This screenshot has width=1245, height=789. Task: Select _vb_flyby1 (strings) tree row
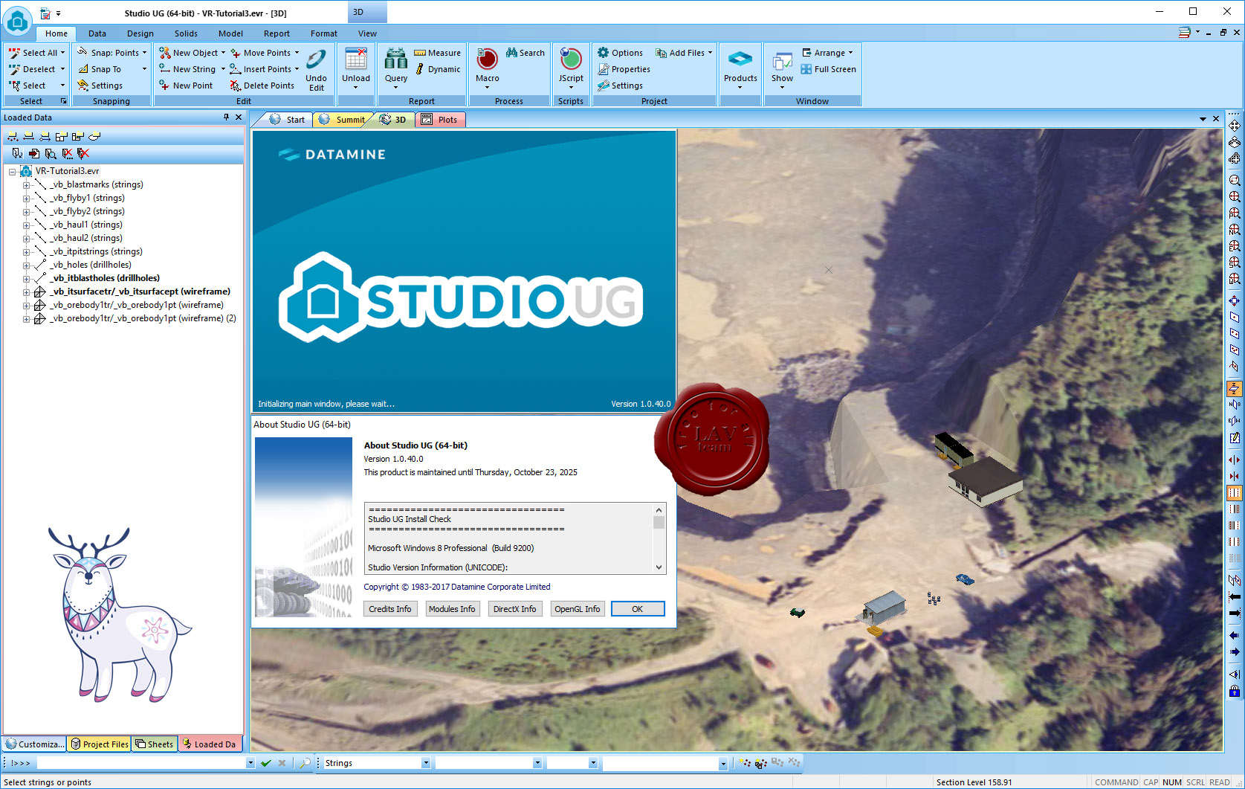87,199
